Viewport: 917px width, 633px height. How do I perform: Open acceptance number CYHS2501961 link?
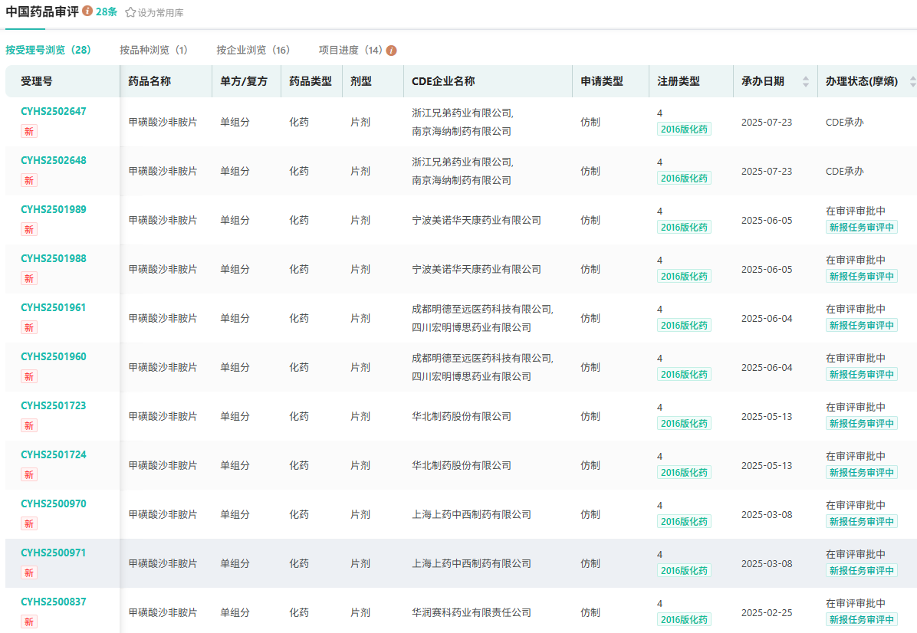pos(54,308)
